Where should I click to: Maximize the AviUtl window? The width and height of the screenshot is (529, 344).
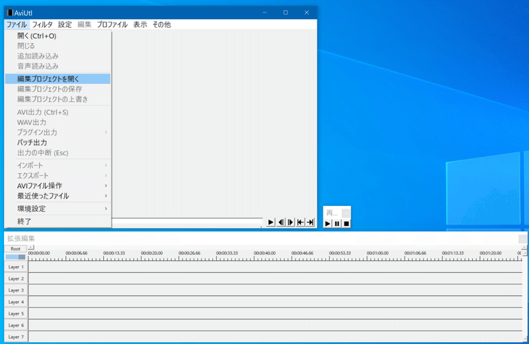[x=286, y=13]
